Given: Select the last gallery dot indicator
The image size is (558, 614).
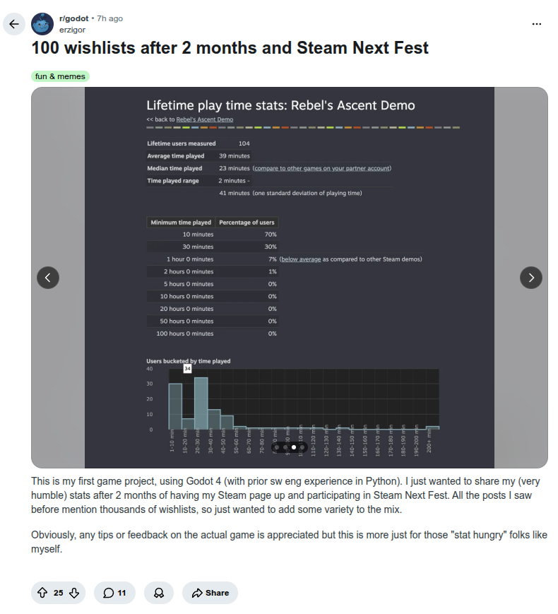Looking at the screenshot, I should [x=302, y=447].
